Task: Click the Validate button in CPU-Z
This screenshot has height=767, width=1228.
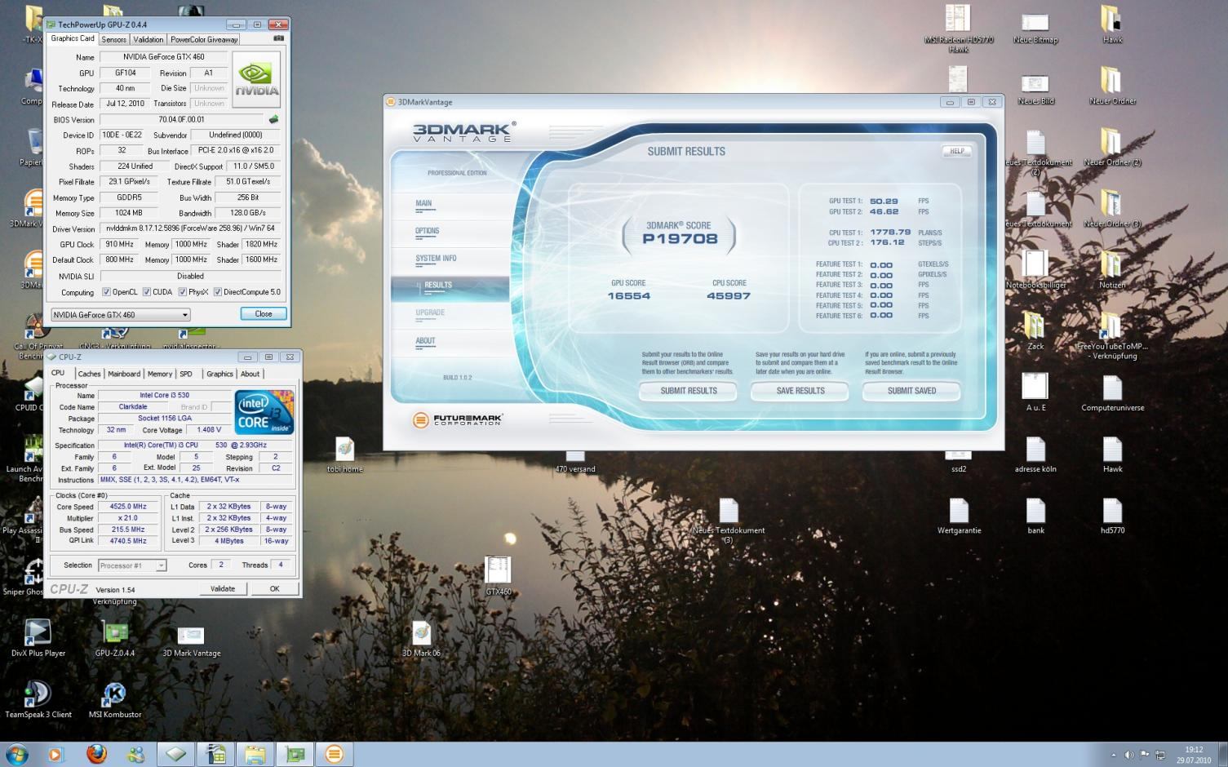Action: tap(223, 588)
